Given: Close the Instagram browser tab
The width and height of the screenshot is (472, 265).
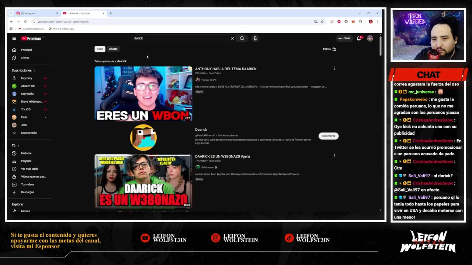Looking at the screenshot, I should 57,13.
